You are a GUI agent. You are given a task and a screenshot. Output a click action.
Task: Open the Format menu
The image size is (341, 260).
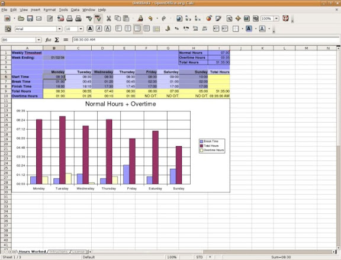50,10
